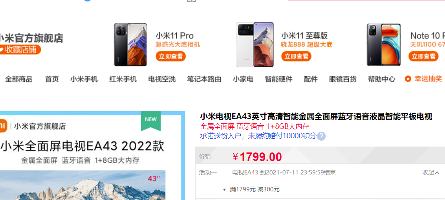The height and width of the screenshot is (200, 445).
Task: Go to the 首页 tab
Action: (x=52, y=79)
